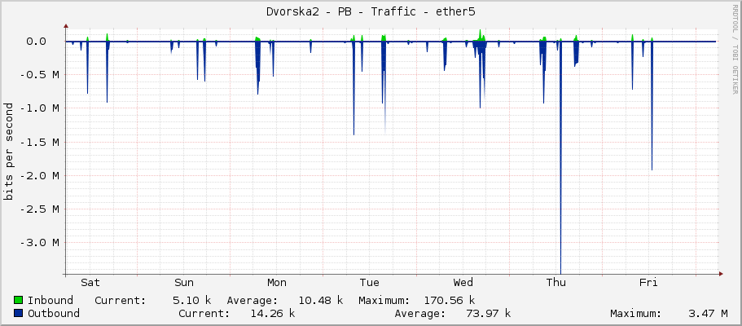
Task: Click the '-2.5 M' y-axis label
Action: coord(39,209)
